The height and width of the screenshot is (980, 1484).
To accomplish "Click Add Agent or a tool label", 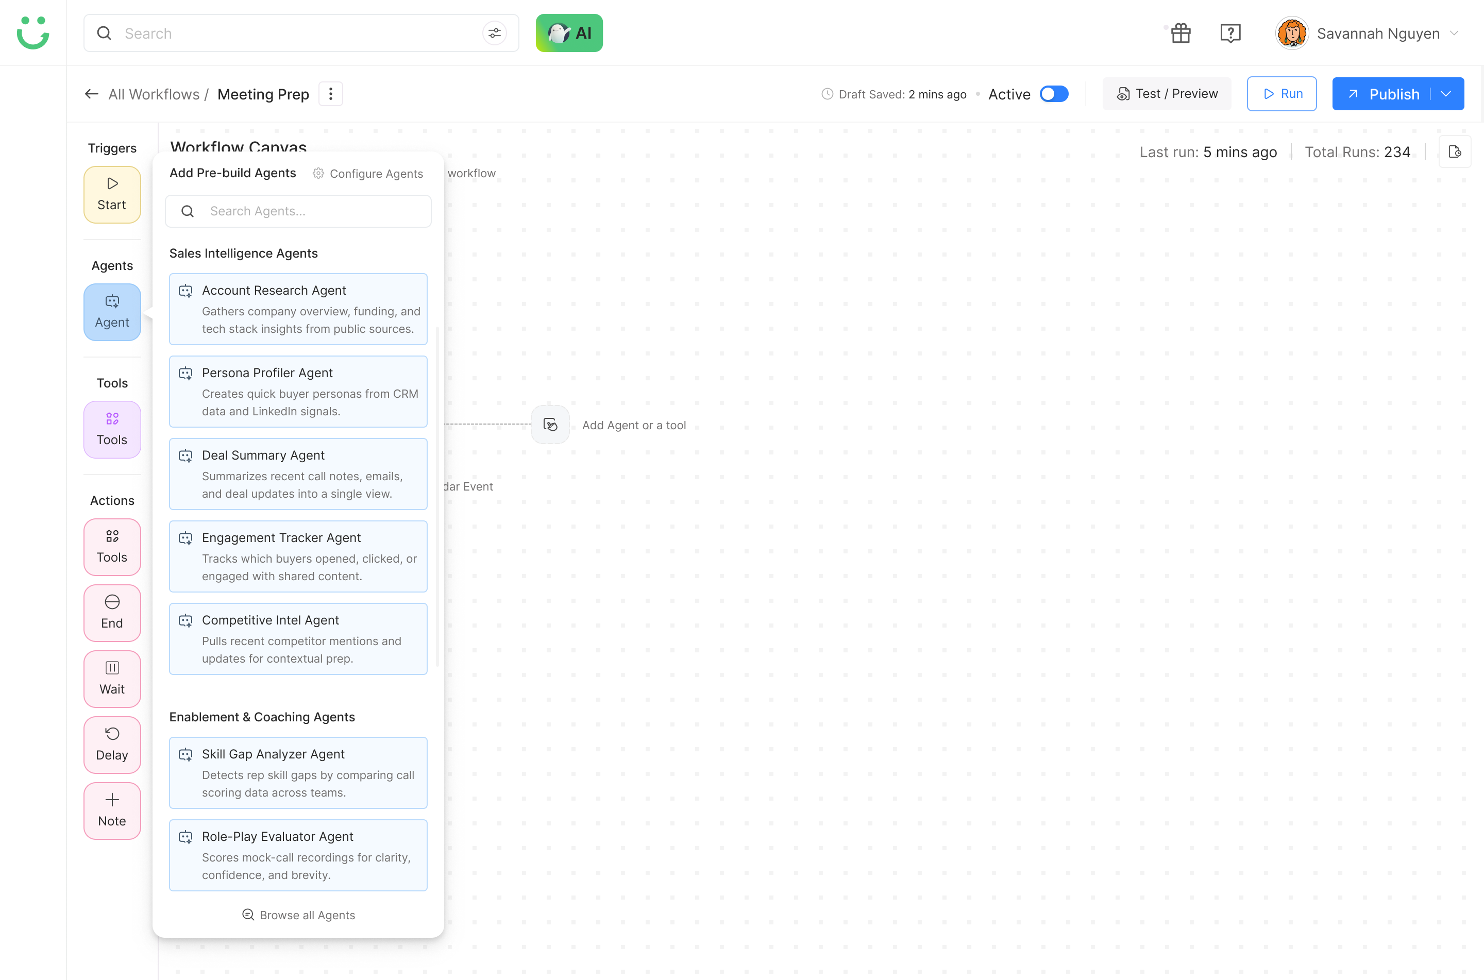I will (x=634, y=425).
